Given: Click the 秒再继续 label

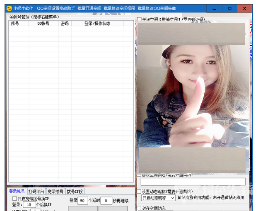Looking at the screenshot, I should [x=121, y=201].
